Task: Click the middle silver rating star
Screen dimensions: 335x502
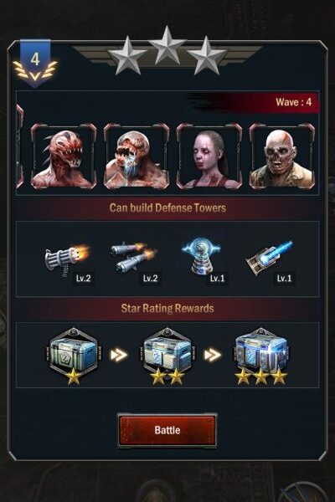Action: [x=167, y=45]
